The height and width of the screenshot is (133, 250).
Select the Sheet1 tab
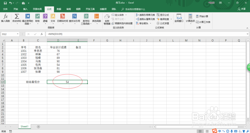coord(24,126)
